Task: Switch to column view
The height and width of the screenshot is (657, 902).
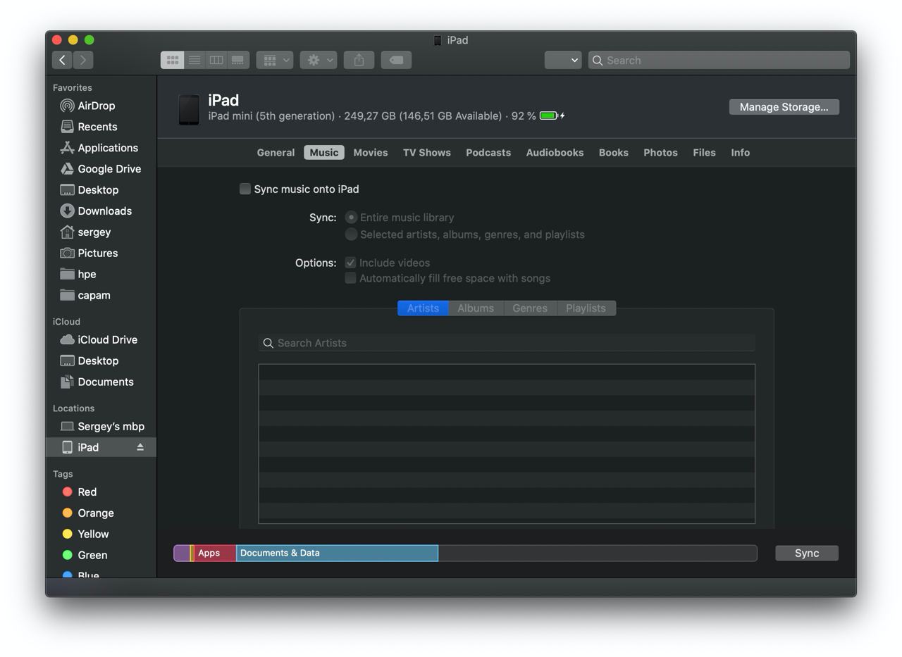Action: [216, 60]
